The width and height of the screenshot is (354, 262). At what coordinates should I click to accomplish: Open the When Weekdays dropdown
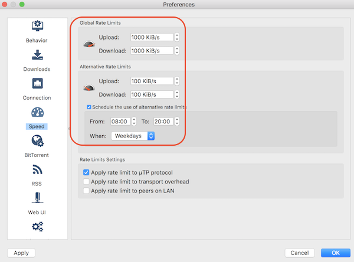pyautogui.click(x=133, y=136)
